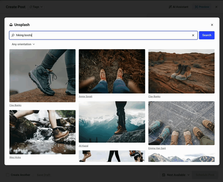Open Clay Banks link under blue shoe photo
Image resolution: width=223 pixels, height=182 pixels.
tap(15, 105)
